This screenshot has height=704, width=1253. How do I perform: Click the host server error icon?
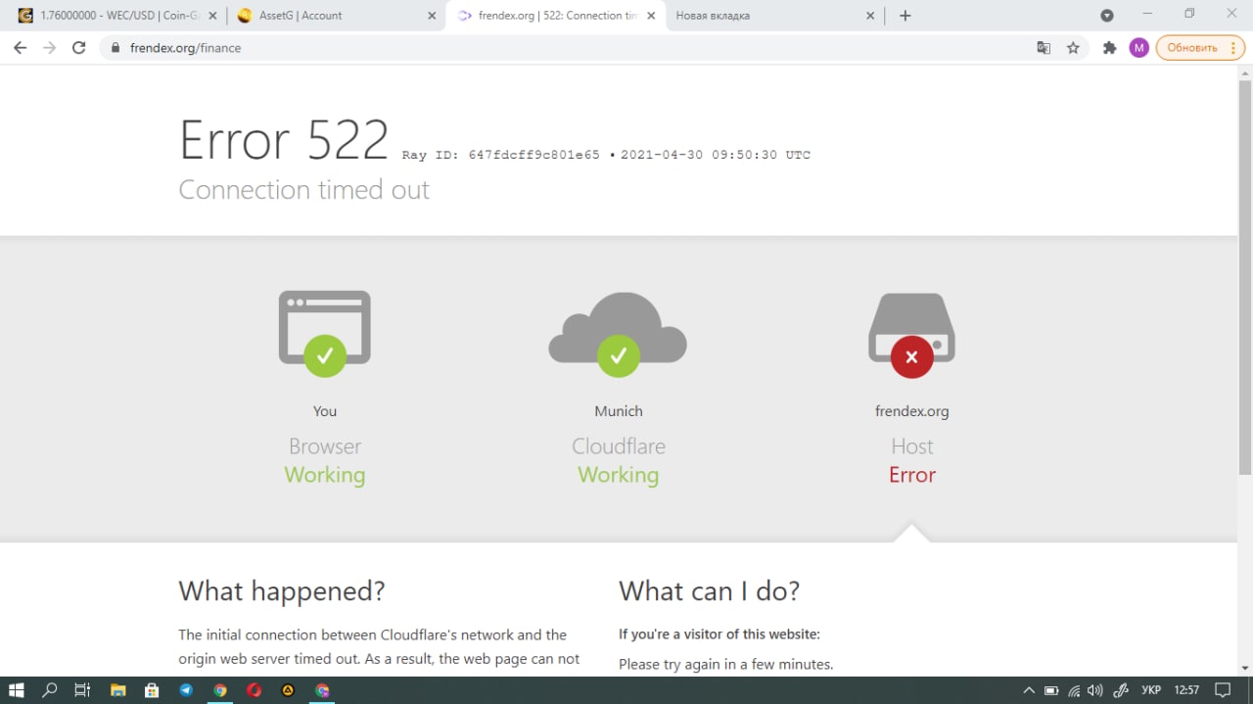click(911, 334)
